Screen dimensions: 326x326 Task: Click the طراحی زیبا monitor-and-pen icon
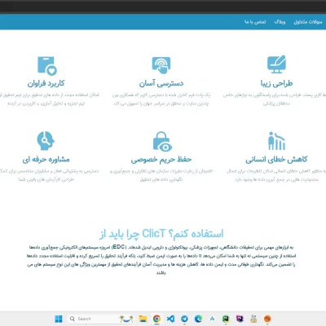[x=276, y=64]
